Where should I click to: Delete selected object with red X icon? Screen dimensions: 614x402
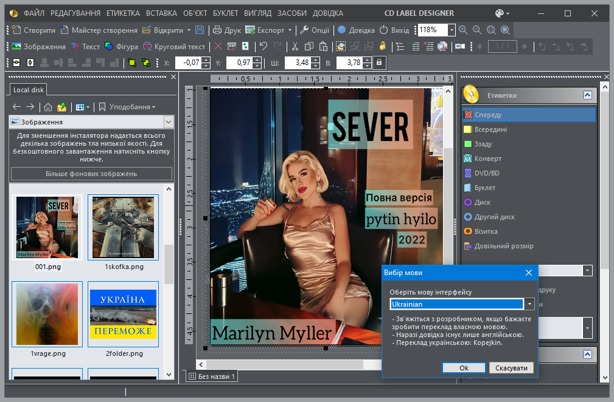pos(218,47)
